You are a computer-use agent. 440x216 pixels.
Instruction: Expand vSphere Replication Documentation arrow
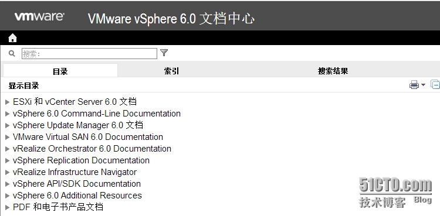click(8, 160)
